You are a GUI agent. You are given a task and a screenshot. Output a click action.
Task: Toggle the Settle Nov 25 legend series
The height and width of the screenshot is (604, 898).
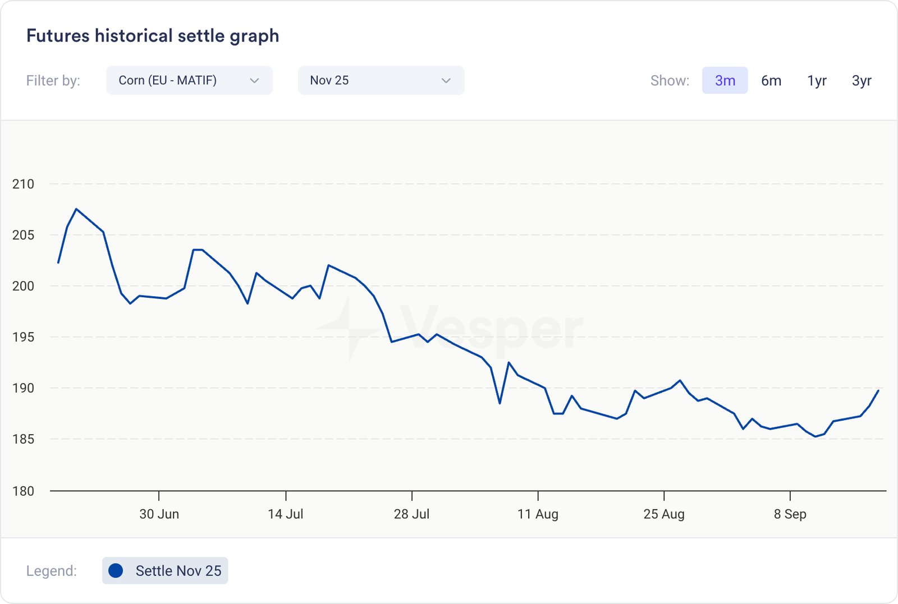pyautogui.click(x=165, y=570)
